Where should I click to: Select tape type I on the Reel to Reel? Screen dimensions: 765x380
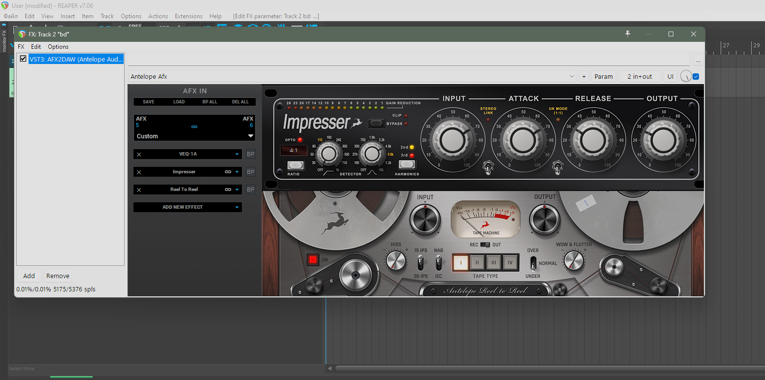point(461,262)
